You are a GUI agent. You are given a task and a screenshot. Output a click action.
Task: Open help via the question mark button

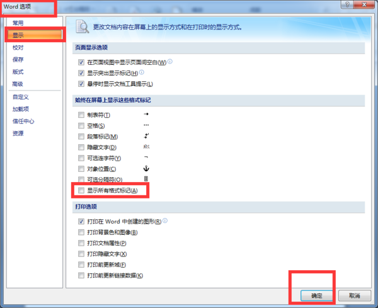click(347, 4)
